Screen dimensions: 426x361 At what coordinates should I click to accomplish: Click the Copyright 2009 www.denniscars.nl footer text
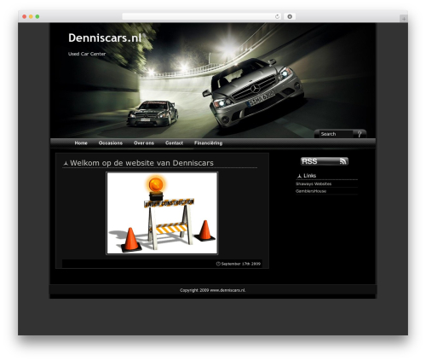point(213,290)
